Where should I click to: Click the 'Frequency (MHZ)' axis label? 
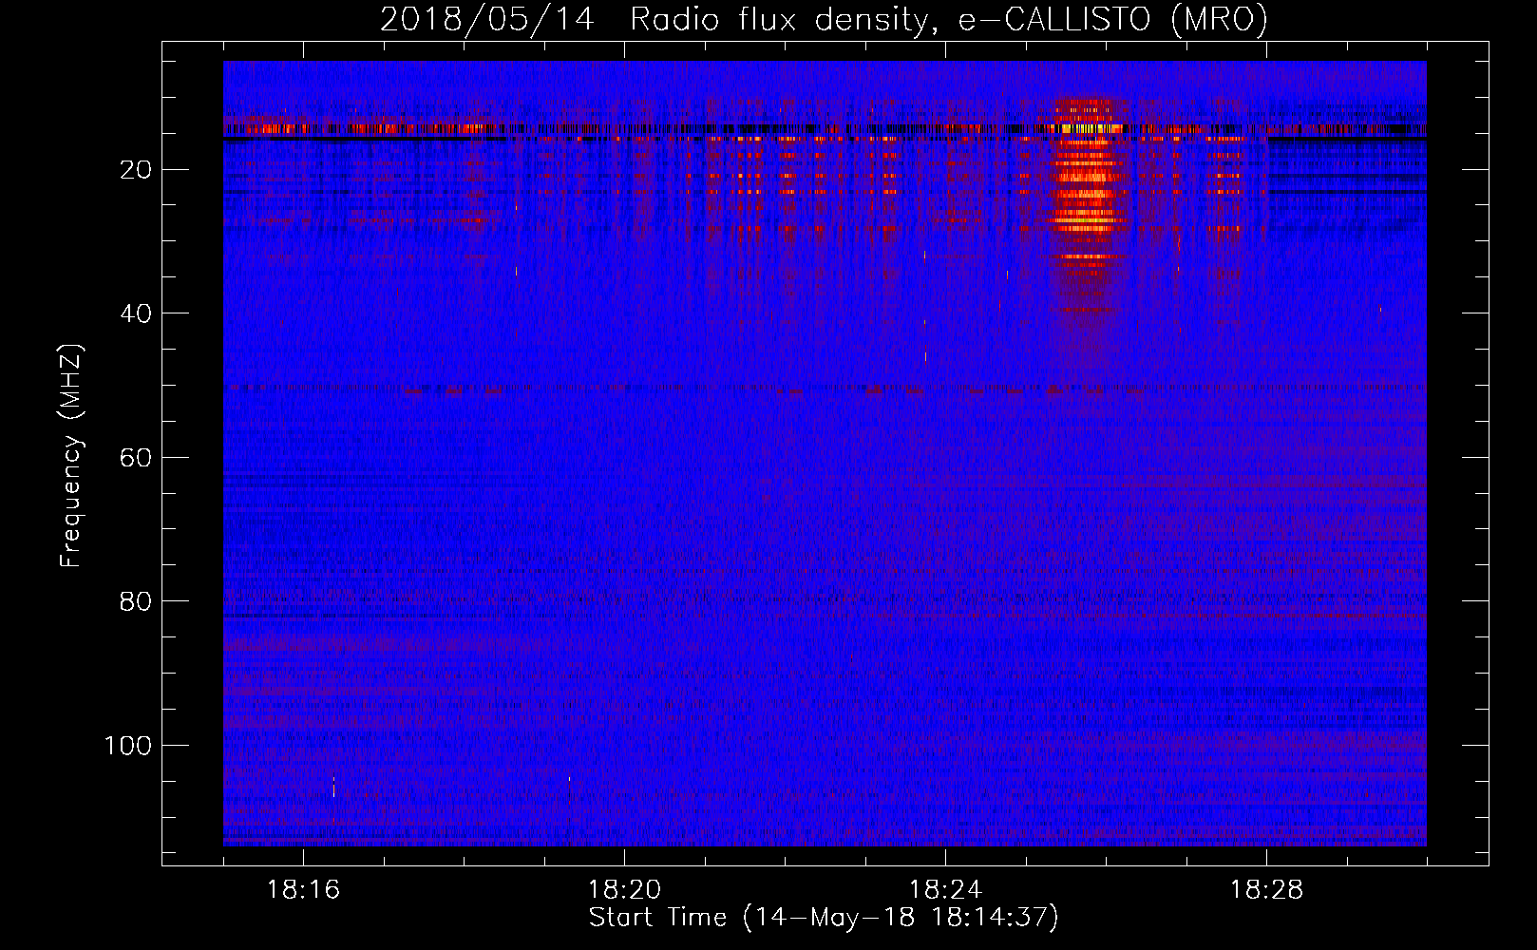[72, 456]
